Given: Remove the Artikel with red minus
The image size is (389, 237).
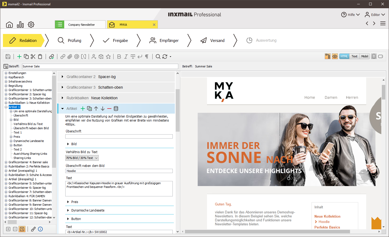Looking at the screenshot, I should coord(109,109).
